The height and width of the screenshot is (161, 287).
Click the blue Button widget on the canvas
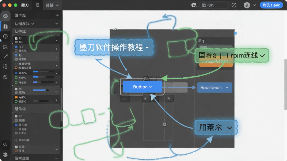(142, 87)
